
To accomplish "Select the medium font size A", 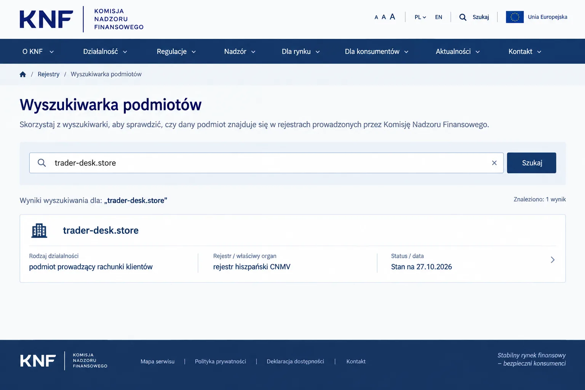I will tap(384, 17).
